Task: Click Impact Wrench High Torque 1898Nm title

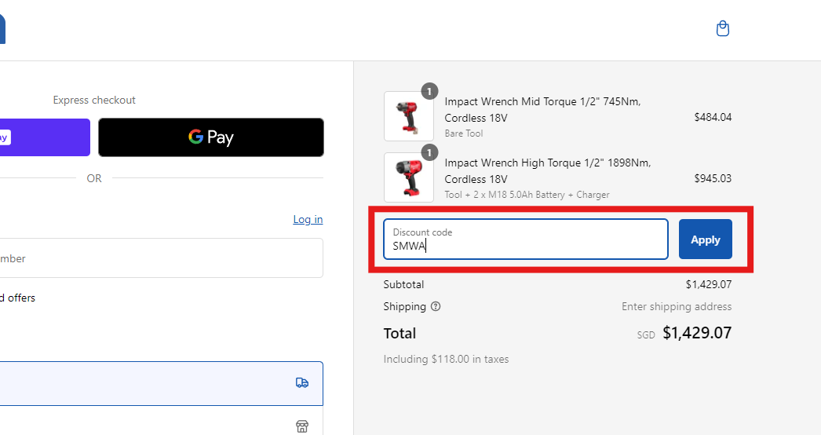Action: click(548, 171)
